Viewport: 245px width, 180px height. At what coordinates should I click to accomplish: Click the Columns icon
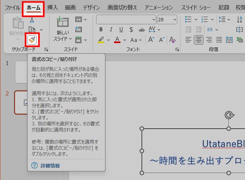click(x=210, y=29)
